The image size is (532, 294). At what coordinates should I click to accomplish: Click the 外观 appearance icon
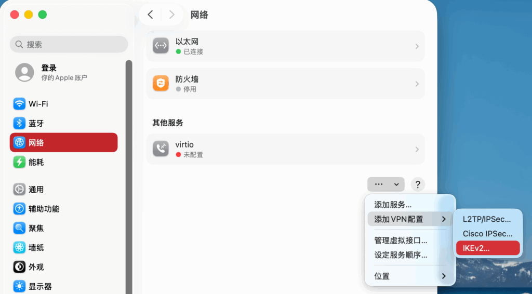pos(19,267)
